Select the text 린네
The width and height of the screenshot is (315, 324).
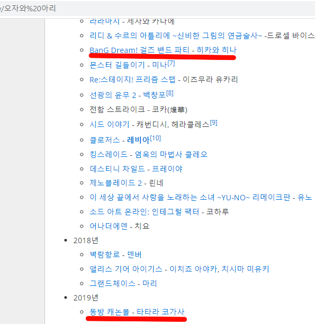(x=156, y=183)
